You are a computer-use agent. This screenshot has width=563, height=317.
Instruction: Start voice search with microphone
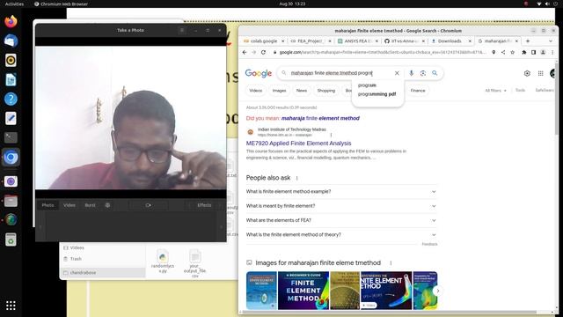(411, 73)
